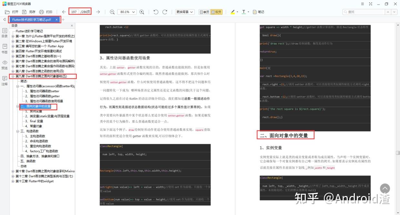This screenshot has width=400, height=215.
Task: Rotate page counterclockwise
Action: [x=156, y=12]
